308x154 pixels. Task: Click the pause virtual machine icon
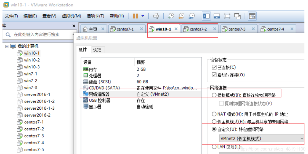135,16
